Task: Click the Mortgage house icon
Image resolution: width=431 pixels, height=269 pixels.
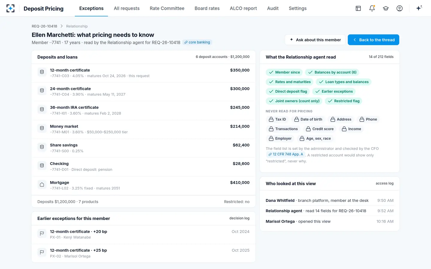Action: tap(42, 185)
